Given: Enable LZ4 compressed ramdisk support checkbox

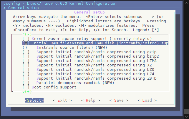Looking at the screenshot, I should [26, 74].
